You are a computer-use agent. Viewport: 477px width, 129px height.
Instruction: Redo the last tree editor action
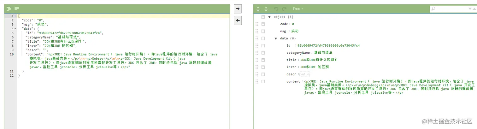284,9
